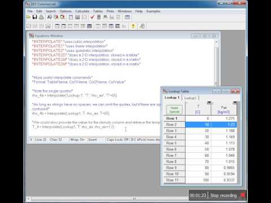This screenshot has width=271, height=203.
Task: Select the Row 8 header
Action: pos(174,162)
